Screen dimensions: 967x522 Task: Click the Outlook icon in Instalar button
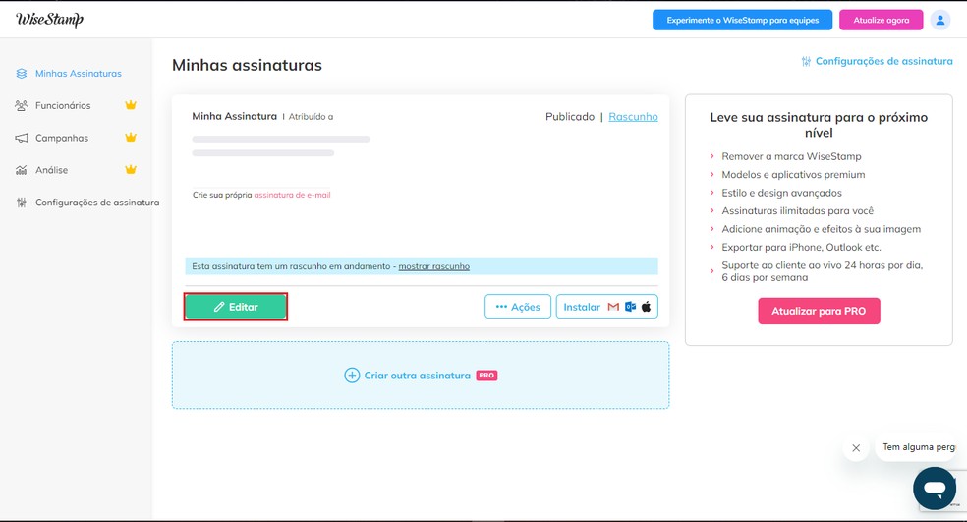630,307
